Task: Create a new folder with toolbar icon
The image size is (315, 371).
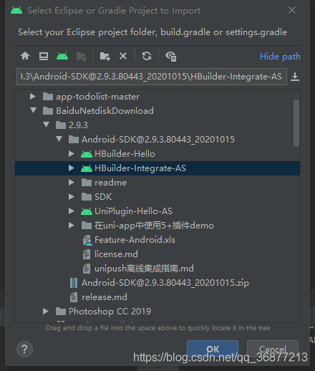Action: [105, 57]
